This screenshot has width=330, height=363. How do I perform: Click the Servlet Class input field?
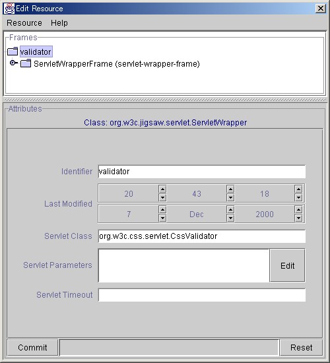pyautogui.click(x=202, y=236)
